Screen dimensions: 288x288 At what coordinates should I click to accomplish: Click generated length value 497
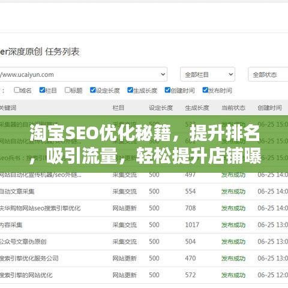190,175
